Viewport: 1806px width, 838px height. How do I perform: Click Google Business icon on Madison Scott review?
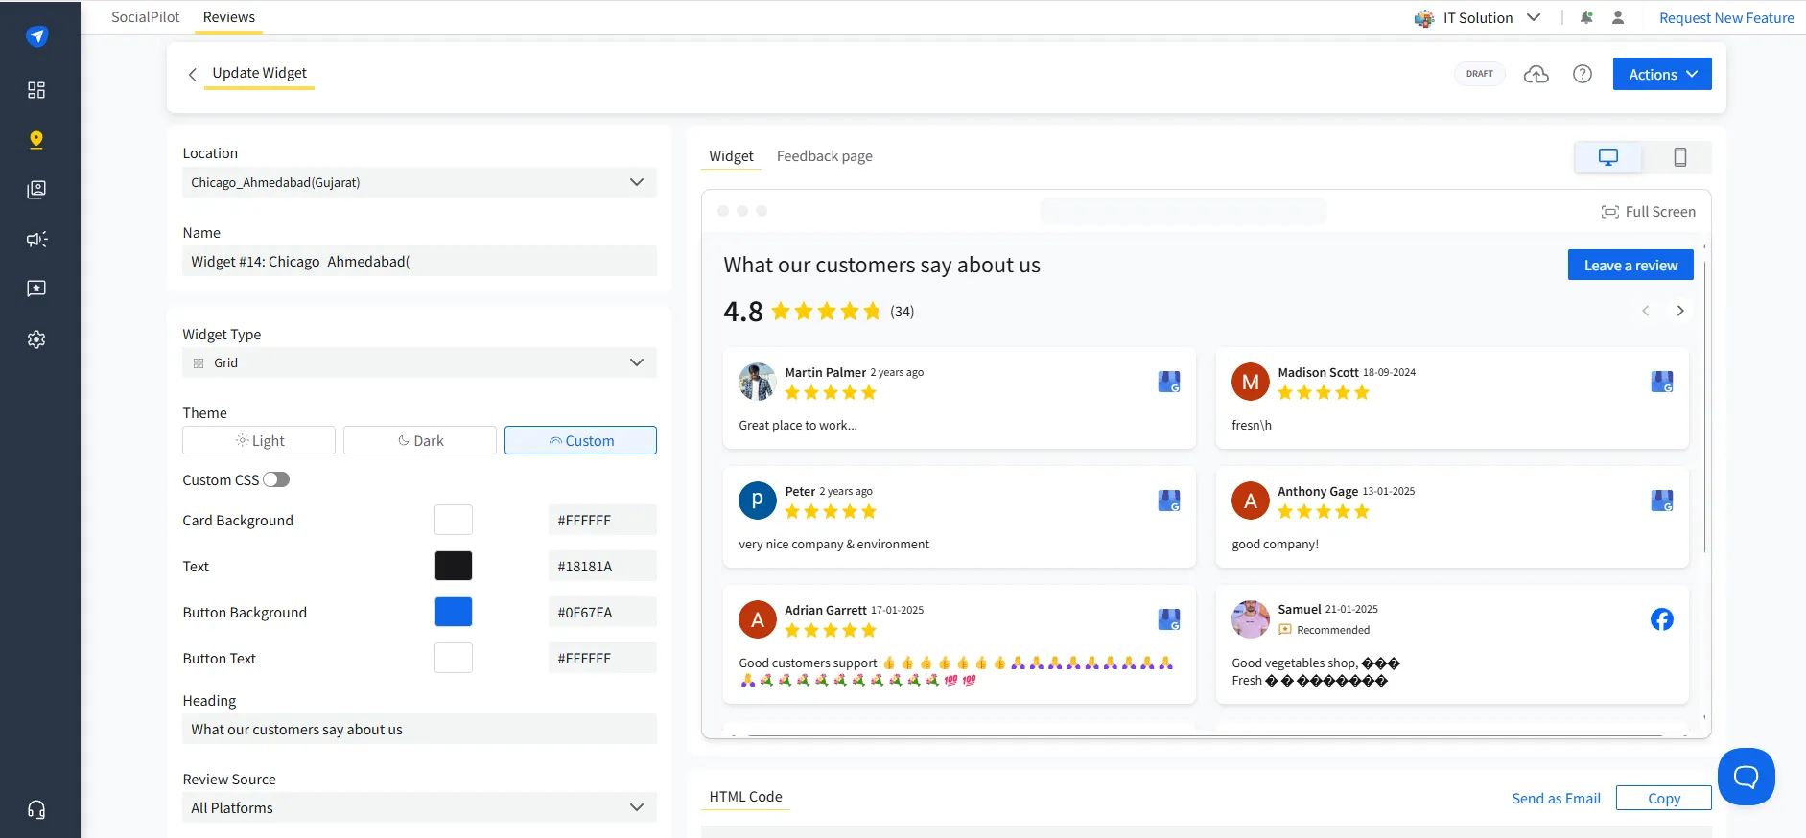pyautogui.click(x=1662, y=382)
